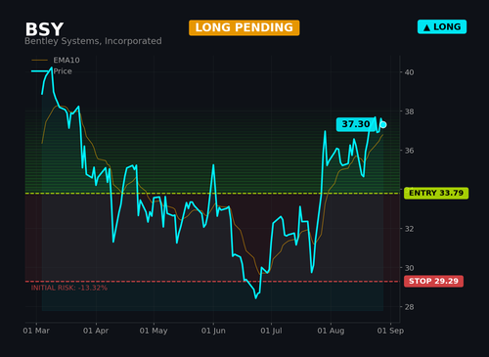This screenshot has width=489, height=357.
Task: Click the 01 Mar axis label
Action: tap(36, 331)
